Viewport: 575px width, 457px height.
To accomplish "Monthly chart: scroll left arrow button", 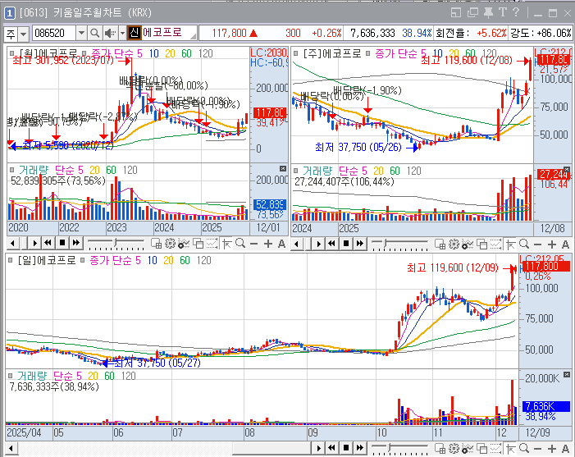I will click(x=12, y=243).
